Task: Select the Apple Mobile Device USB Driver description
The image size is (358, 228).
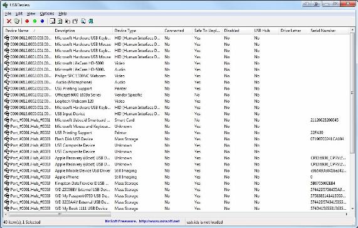Action: pyautogui.click(x=82, y=170)
